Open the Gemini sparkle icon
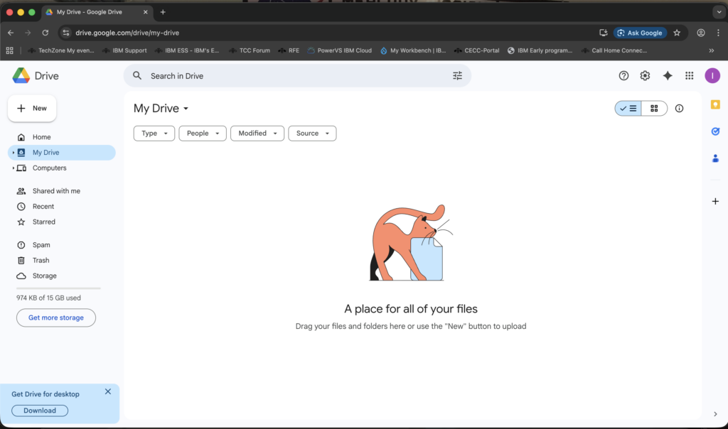This screenshot has height=429, width=728. point(667,76)
